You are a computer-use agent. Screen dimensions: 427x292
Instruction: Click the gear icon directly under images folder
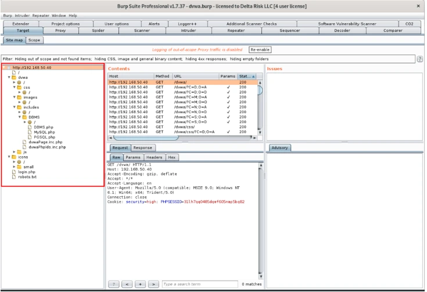[24, 102]
